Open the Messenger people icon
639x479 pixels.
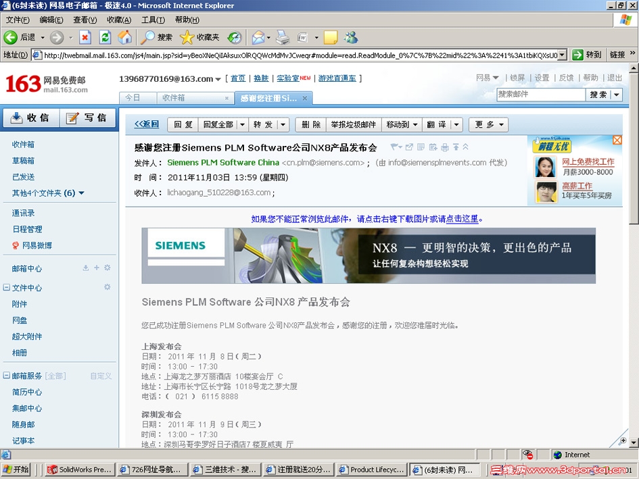click(351, 37)
